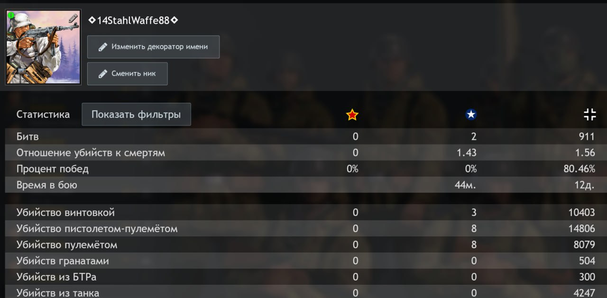607x298 pixels.
Task: Click the green exclamation badge on the avatar
Action: click(11, 16)
